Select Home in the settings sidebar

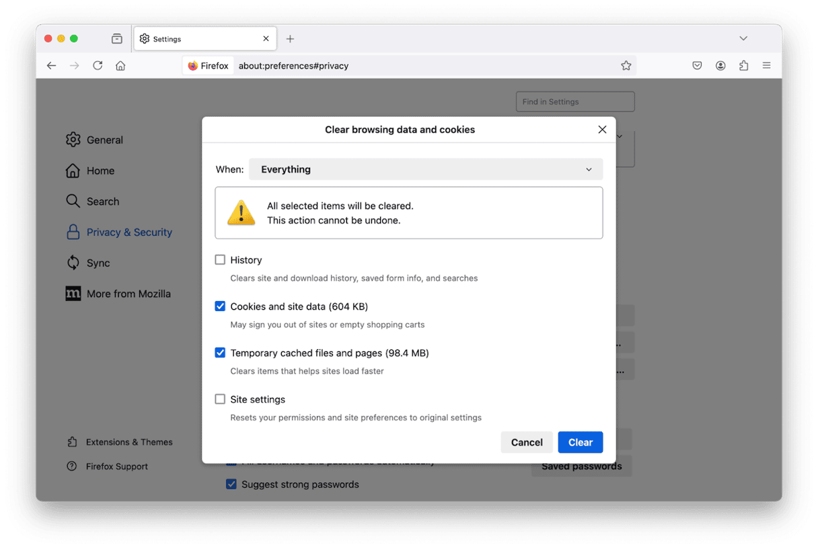click(x=100, y=171)
